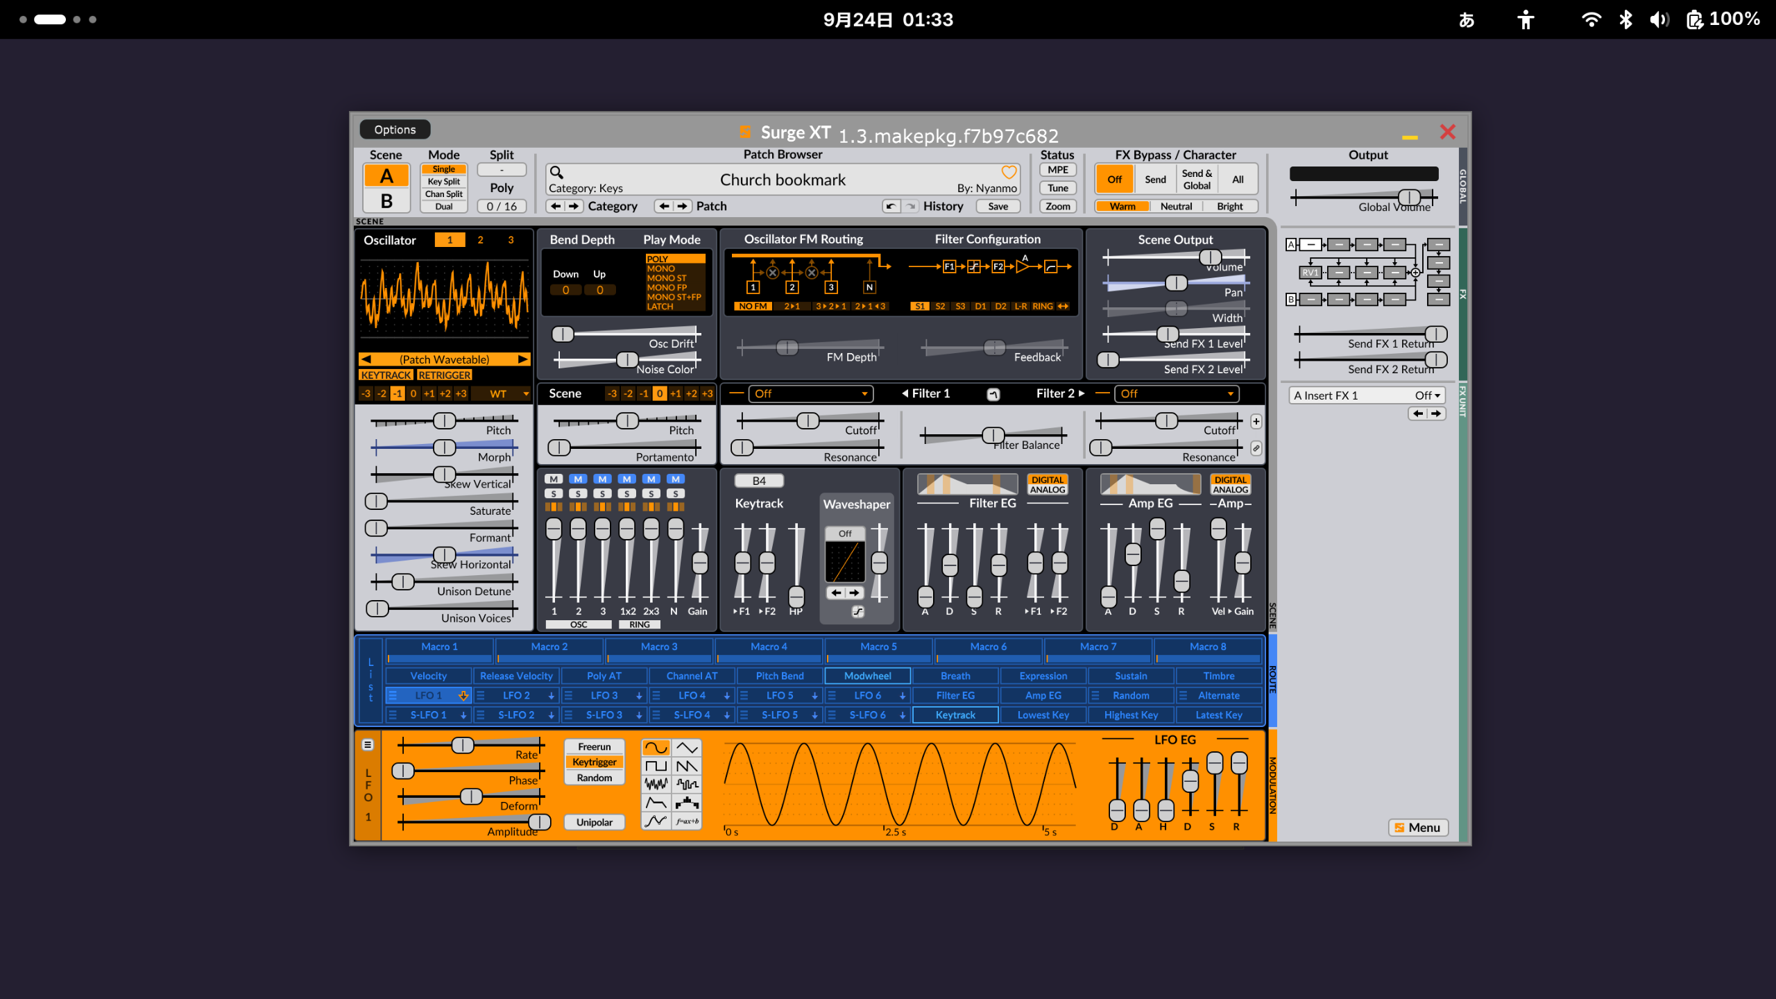
Task: Open Waveshaper Off type selector
Action: click(845, 533)
